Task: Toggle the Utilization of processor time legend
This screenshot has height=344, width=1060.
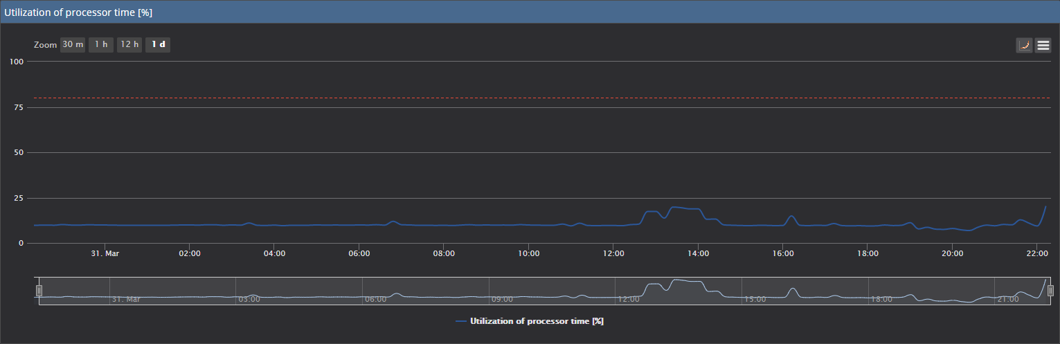Action: click(530, 321)
